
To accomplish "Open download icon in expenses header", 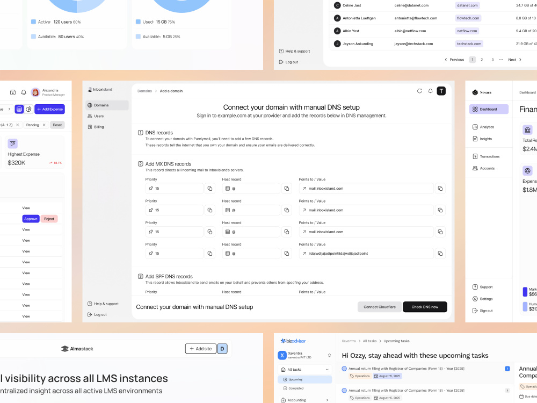I will (13, 92).
